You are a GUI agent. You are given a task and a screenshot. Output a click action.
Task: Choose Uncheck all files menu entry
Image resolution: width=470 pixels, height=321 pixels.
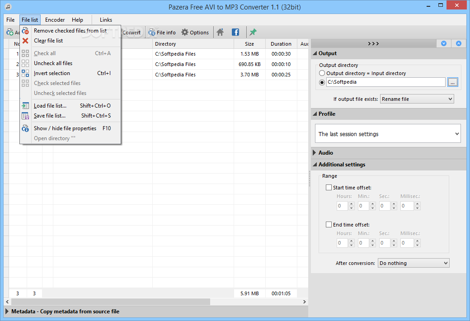70,63
